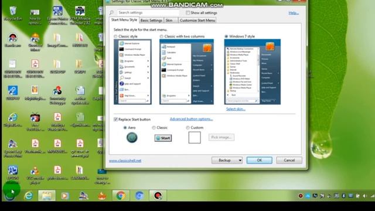The width and height of the screenshot is (375, 211).
Task: Click the network signal tray icon
Action: [x=373, y=196]
